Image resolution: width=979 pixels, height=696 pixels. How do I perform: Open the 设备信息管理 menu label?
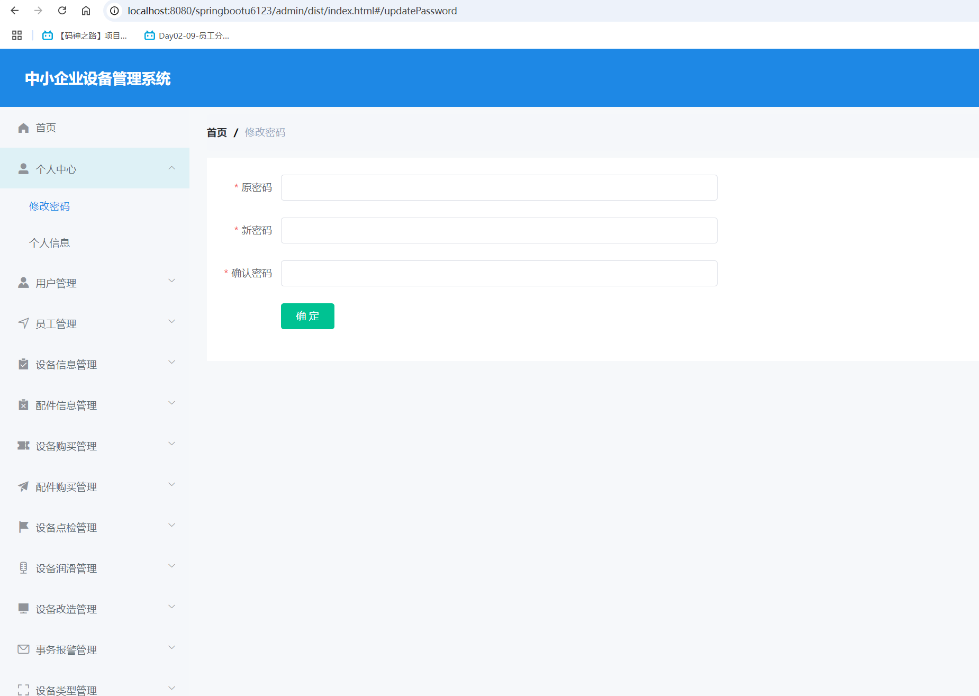66,365
